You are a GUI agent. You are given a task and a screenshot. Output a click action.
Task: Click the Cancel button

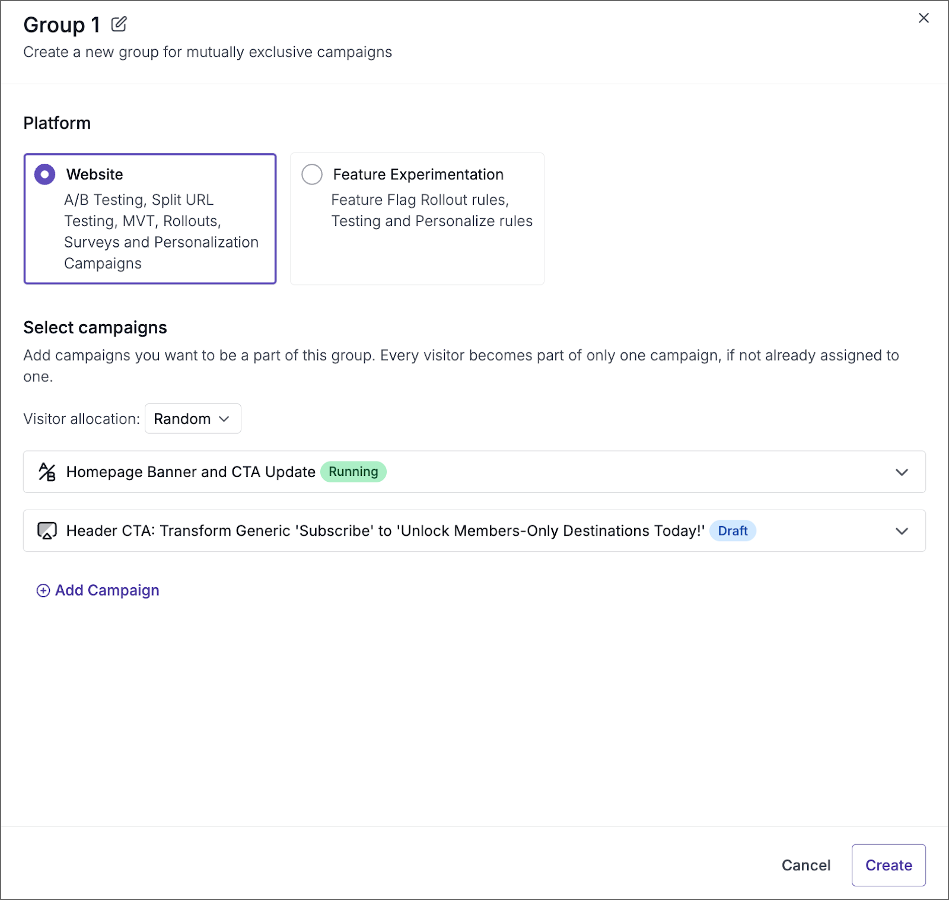pos(805,865)
